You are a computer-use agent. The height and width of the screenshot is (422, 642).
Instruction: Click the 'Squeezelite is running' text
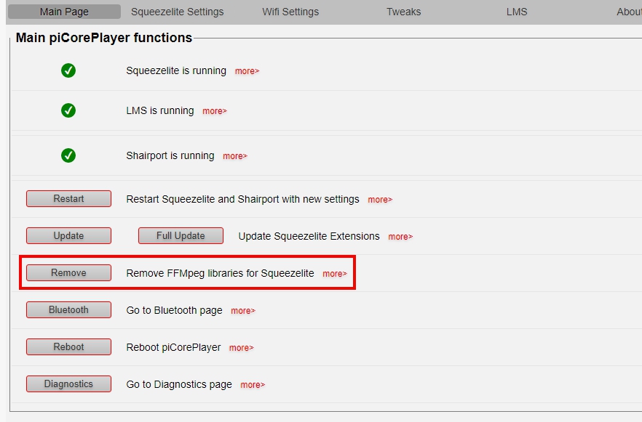point(176,70)
